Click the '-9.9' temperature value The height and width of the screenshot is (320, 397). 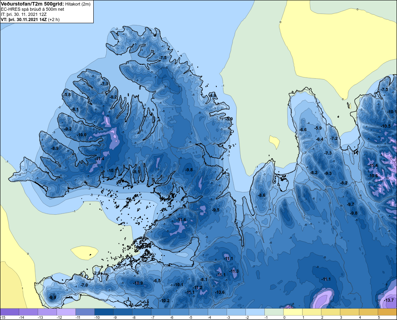pyautogui.click(x=53, y=297)
